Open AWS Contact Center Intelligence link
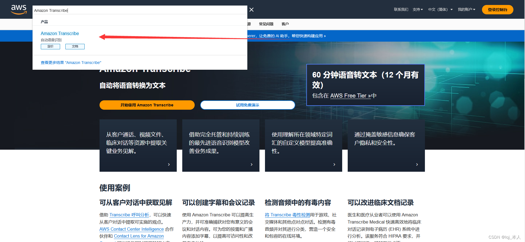Screen dimensions: 525x242 (x=132, y=229)
